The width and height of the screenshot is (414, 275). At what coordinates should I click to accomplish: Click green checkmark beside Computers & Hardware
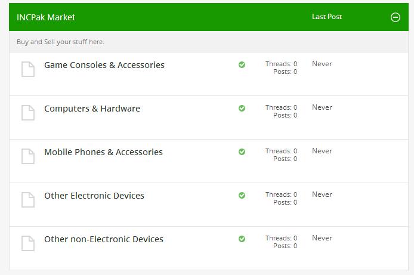242,108
